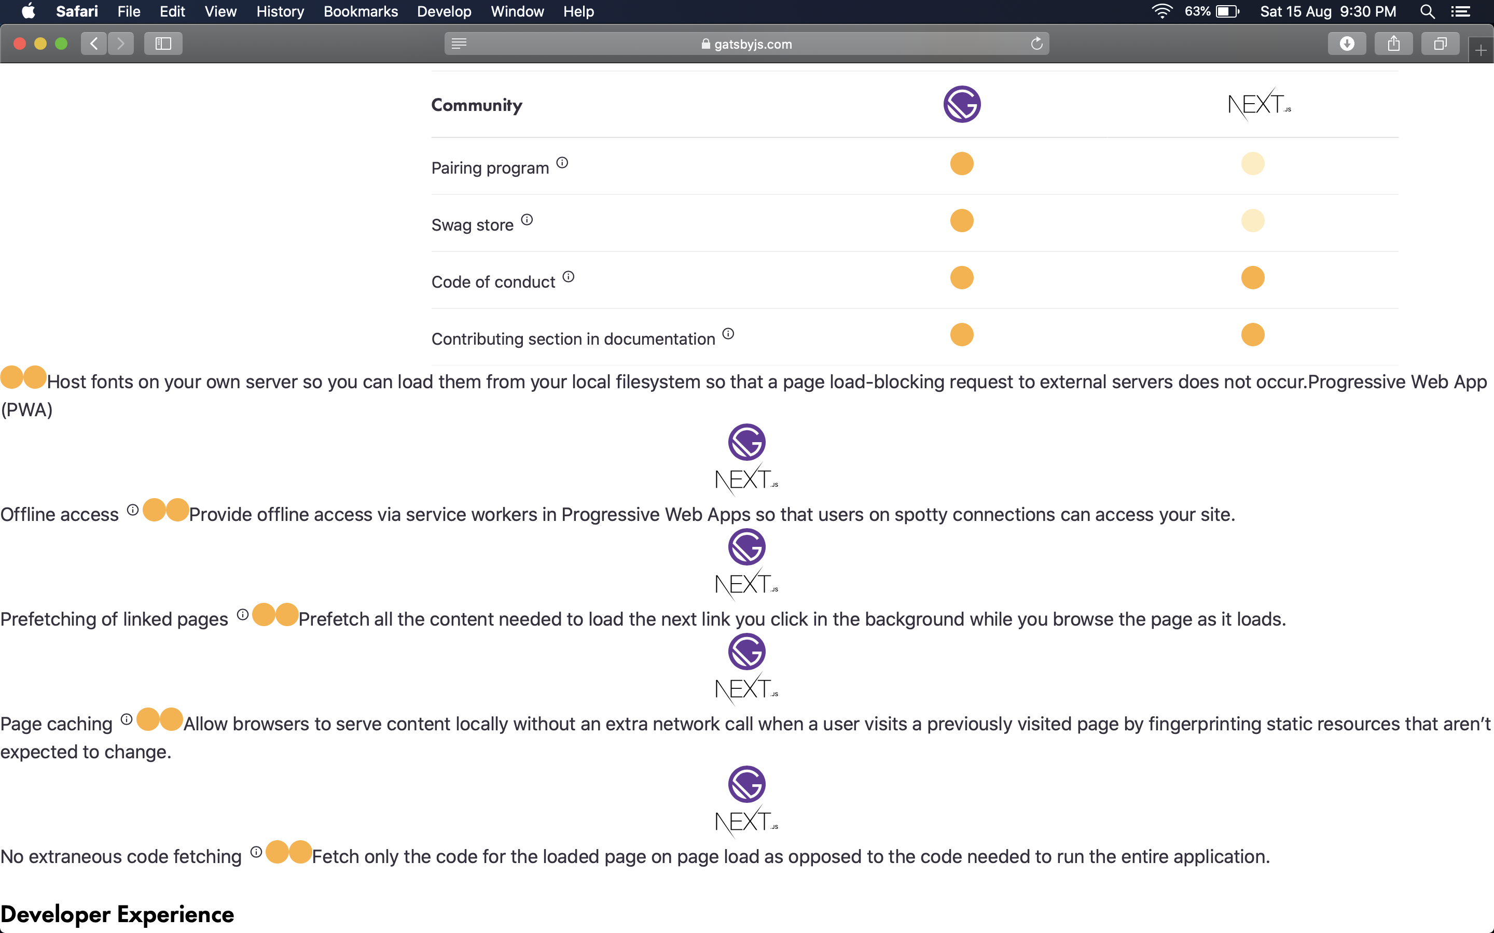Click the info icon beside Code of conduct
This screenshot has height=933, width=1494.
pyautogui.click(x=568, y=277)
